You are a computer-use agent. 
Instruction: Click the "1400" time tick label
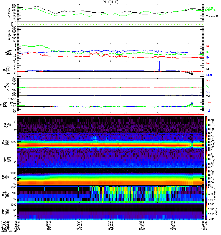click(x=17, y=229)
